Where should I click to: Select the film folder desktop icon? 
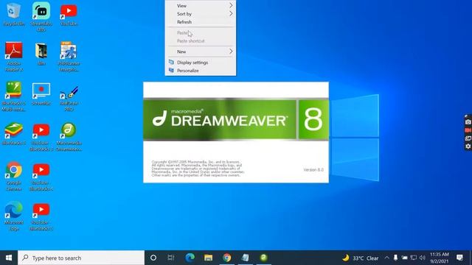click(41, 54)
